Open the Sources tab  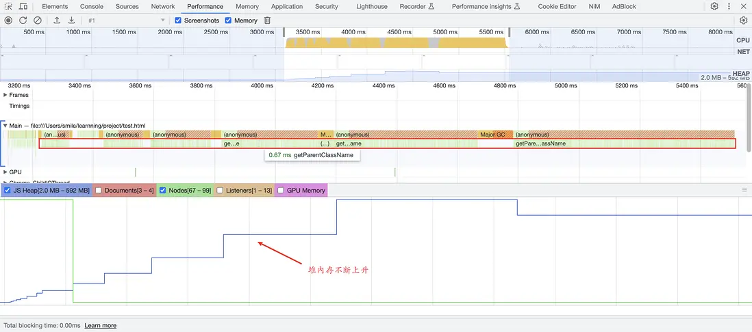127,7
